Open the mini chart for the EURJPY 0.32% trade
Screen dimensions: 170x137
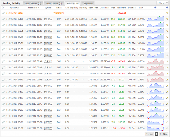(x=156, y=67)
